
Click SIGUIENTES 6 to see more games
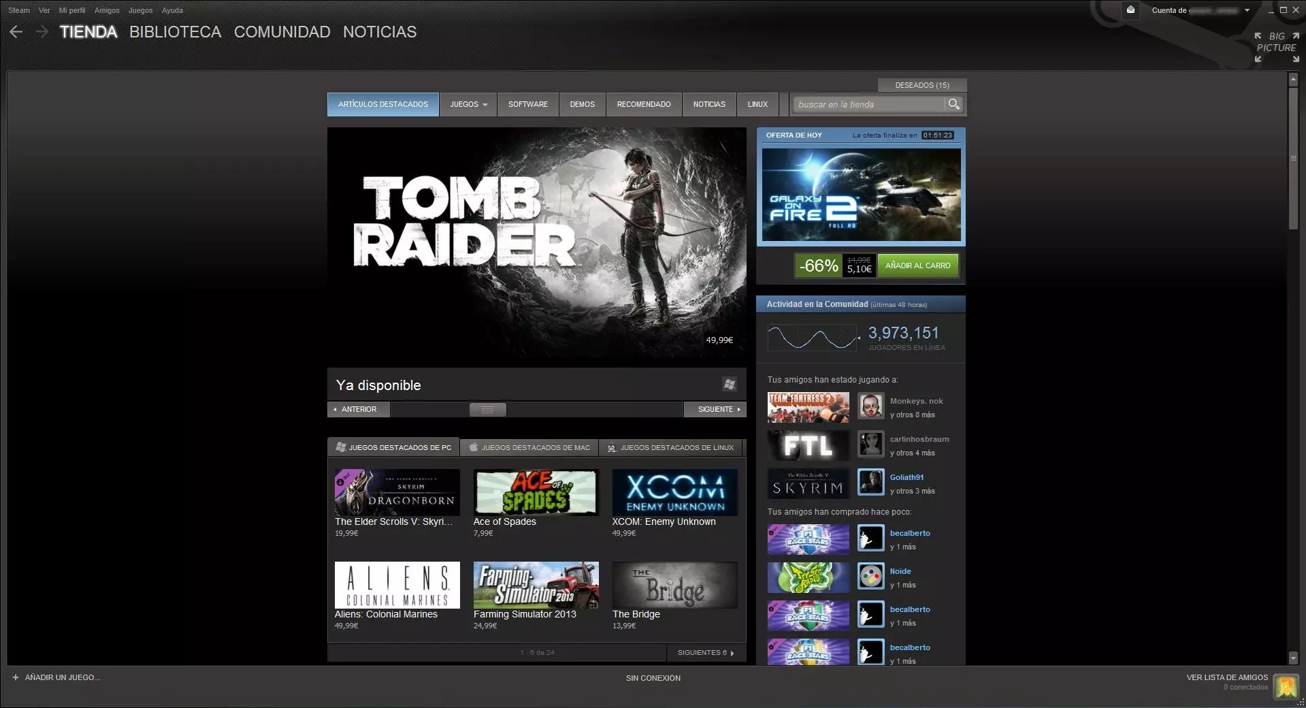tap(706, 652)
